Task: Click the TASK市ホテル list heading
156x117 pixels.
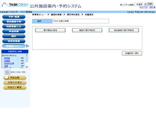Action: click(10, 55)
